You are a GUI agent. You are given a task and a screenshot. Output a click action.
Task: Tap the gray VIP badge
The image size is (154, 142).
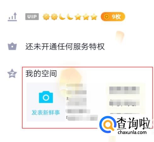[32, 17]
